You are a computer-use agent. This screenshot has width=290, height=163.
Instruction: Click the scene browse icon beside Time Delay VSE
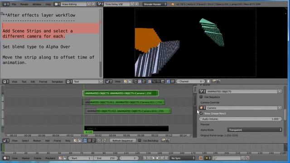pyautogui.click(x=100, y=4)
